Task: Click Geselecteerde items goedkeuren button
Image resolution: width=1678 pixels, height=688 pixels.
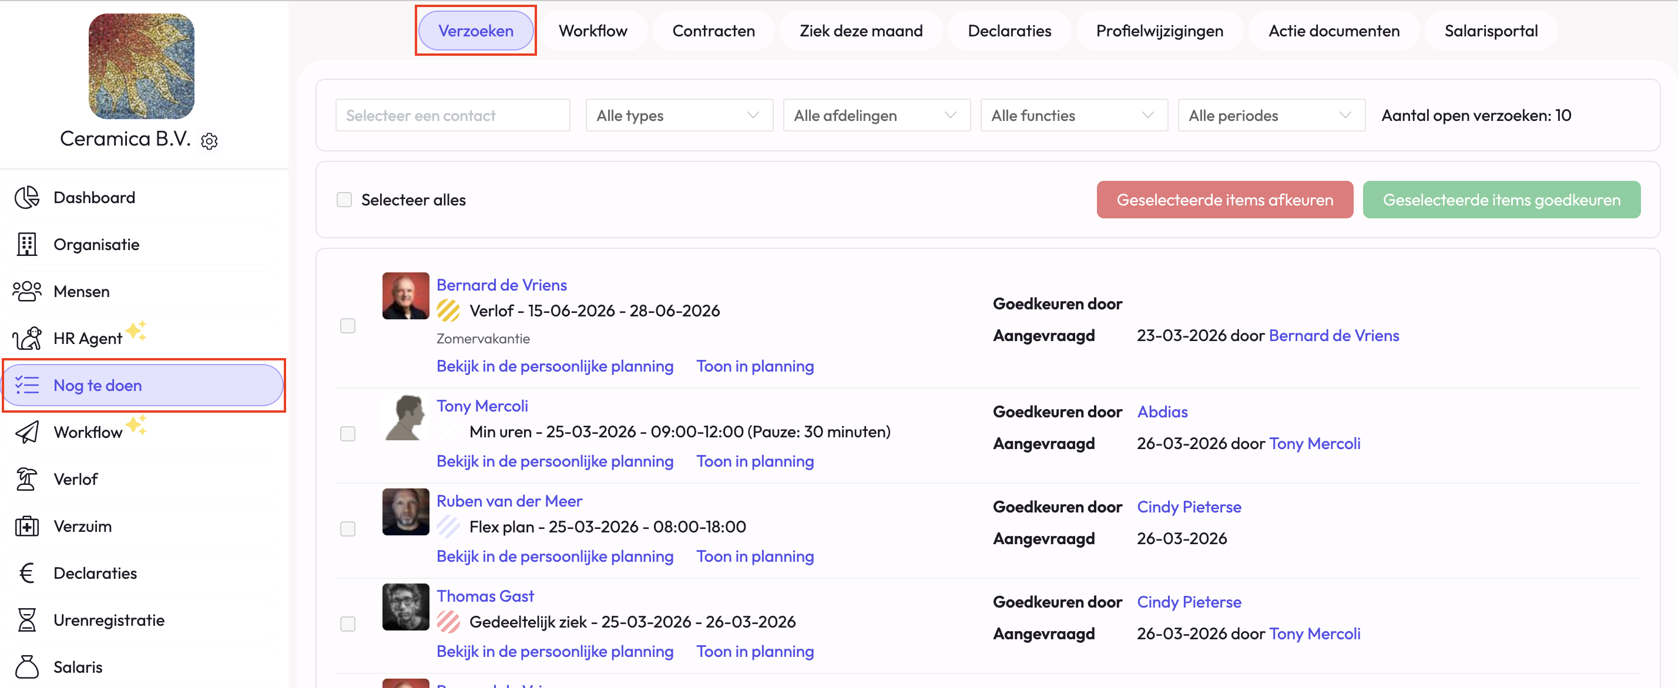Action: [1501, 200]
